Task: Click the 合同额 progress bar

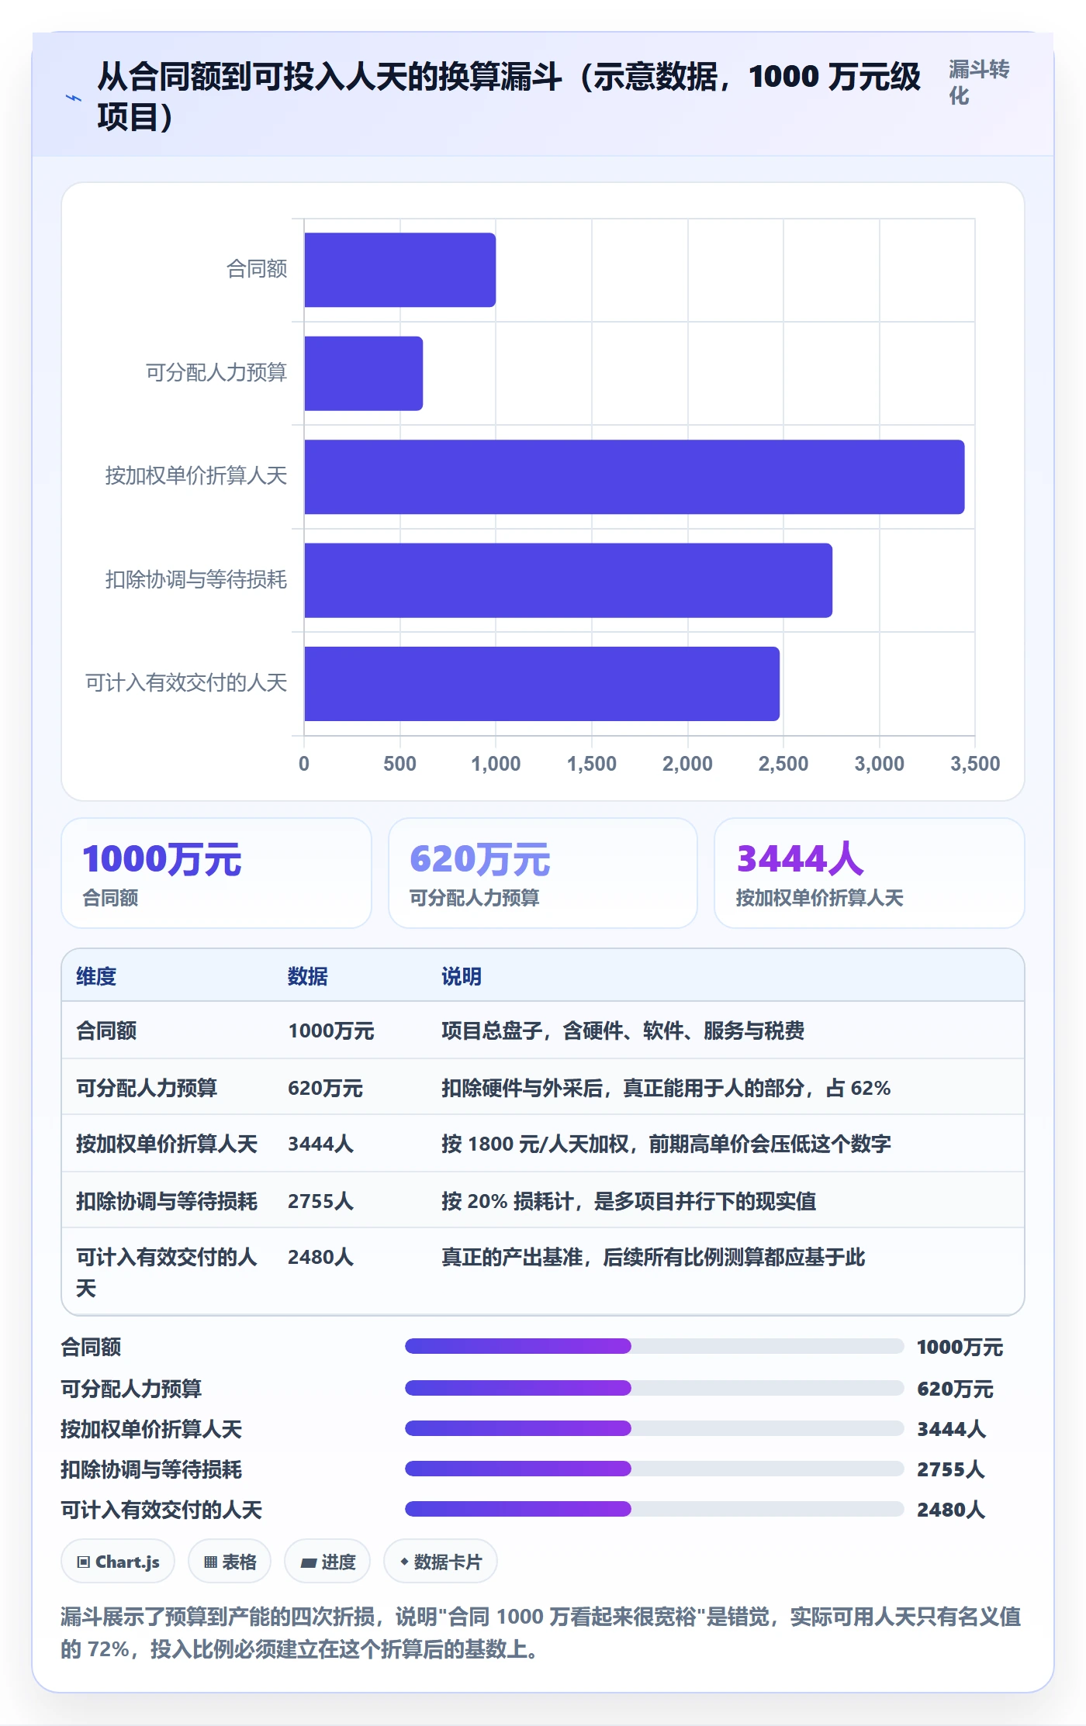Action: [654, 1346]
